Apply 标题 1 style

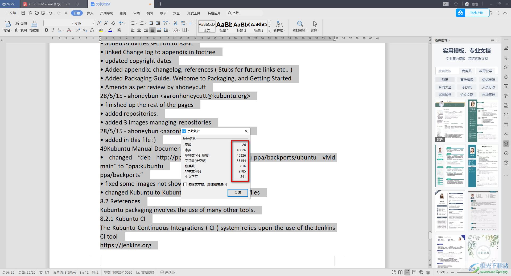(x=224, y=27)
